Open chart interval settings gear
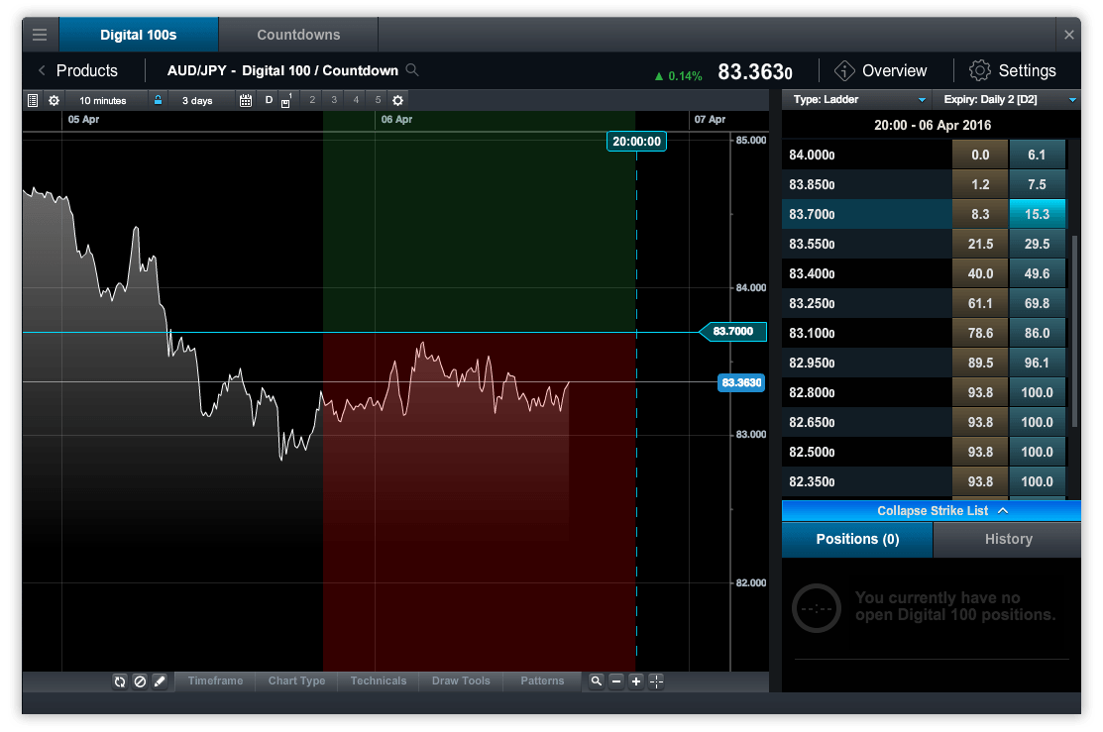This screenshot has width=1103, height=732. (55, 101)
